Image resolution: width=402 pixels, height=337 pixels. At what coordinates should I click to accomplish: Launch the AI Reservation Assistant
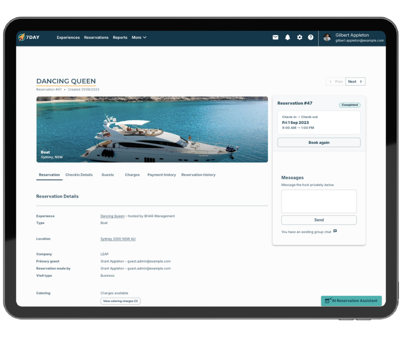click(351, 301)
